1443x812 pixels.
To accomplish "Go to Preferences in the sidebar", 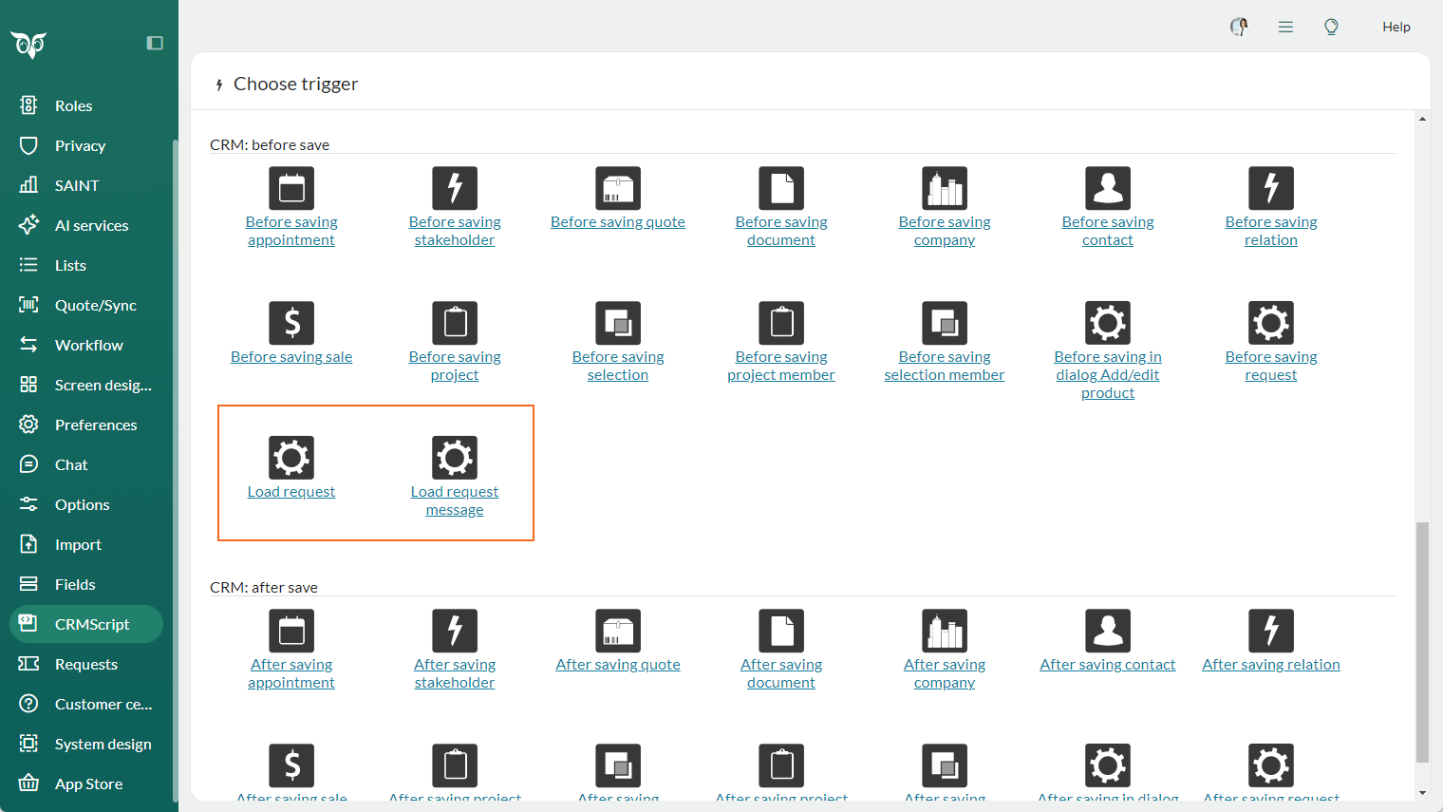I will pos(96,425).
